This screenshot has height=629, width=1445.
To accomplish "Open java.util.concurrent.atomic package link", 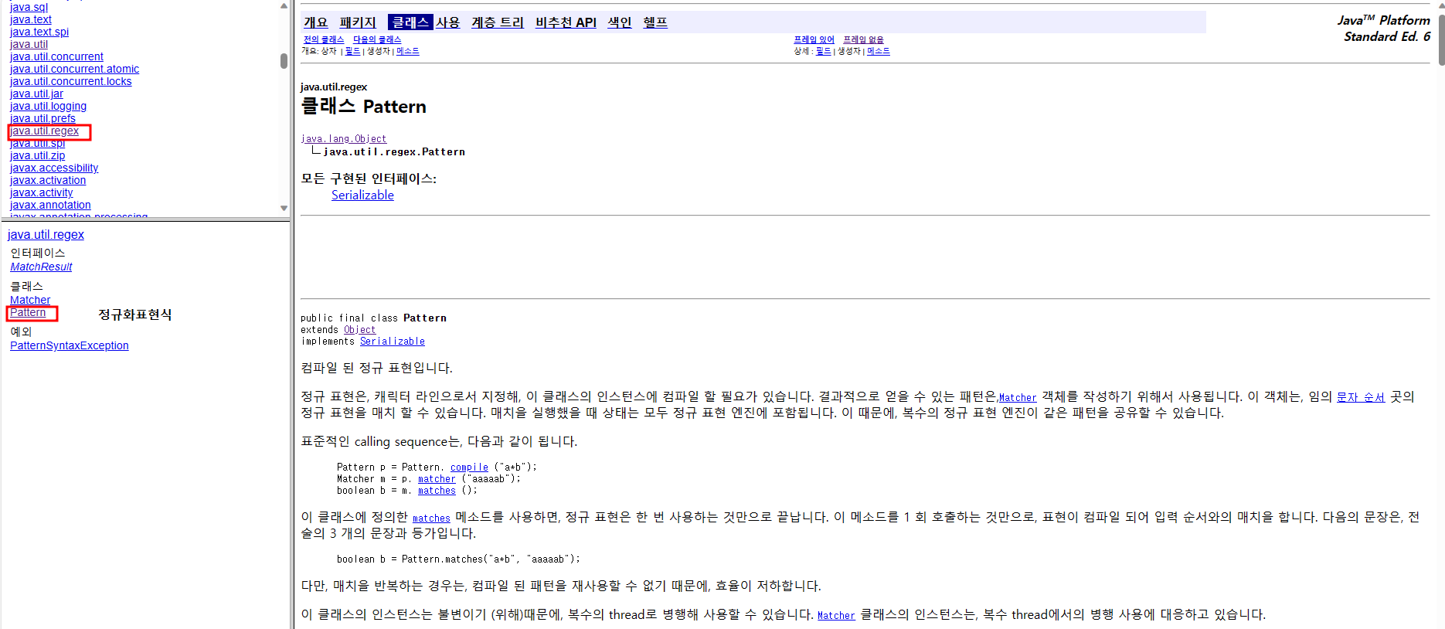I will click(74, 69).
